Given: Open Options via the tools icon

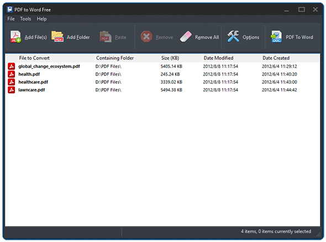Looking at the screenshot, I should (233, 36).
